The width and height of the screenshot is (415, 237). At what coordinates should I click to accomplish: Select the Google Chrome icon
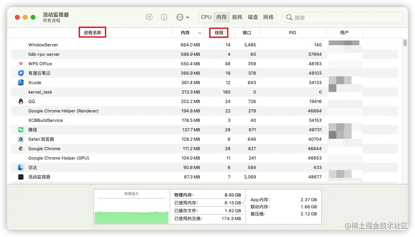[x=21, y=149]
